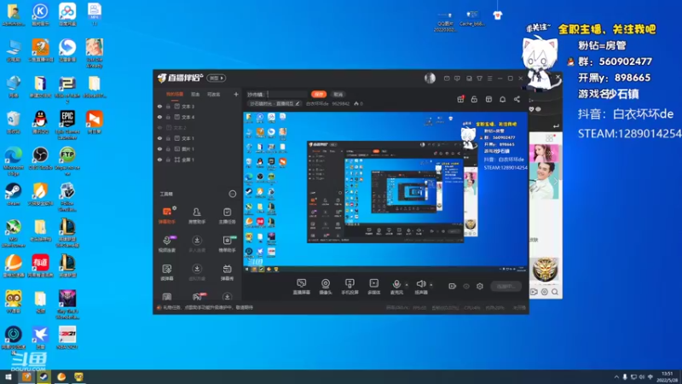The image size is (682, 384).
Task: Select the 文本 4 source row
Action: (x=198, y=117)
